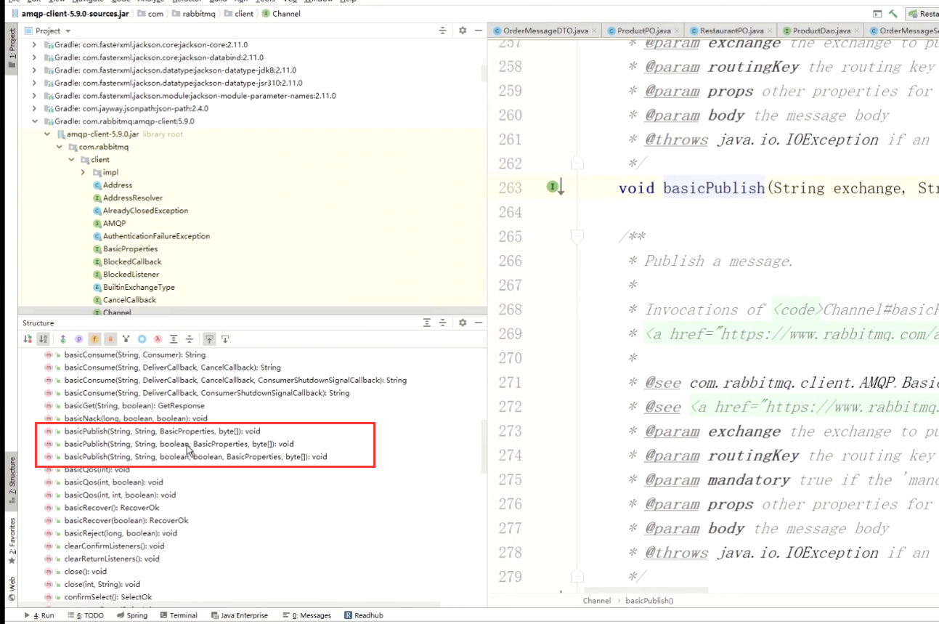Expand Gradle jackson-module-parameter-names node
Viewport: 939px width, 624px height.
34,96
